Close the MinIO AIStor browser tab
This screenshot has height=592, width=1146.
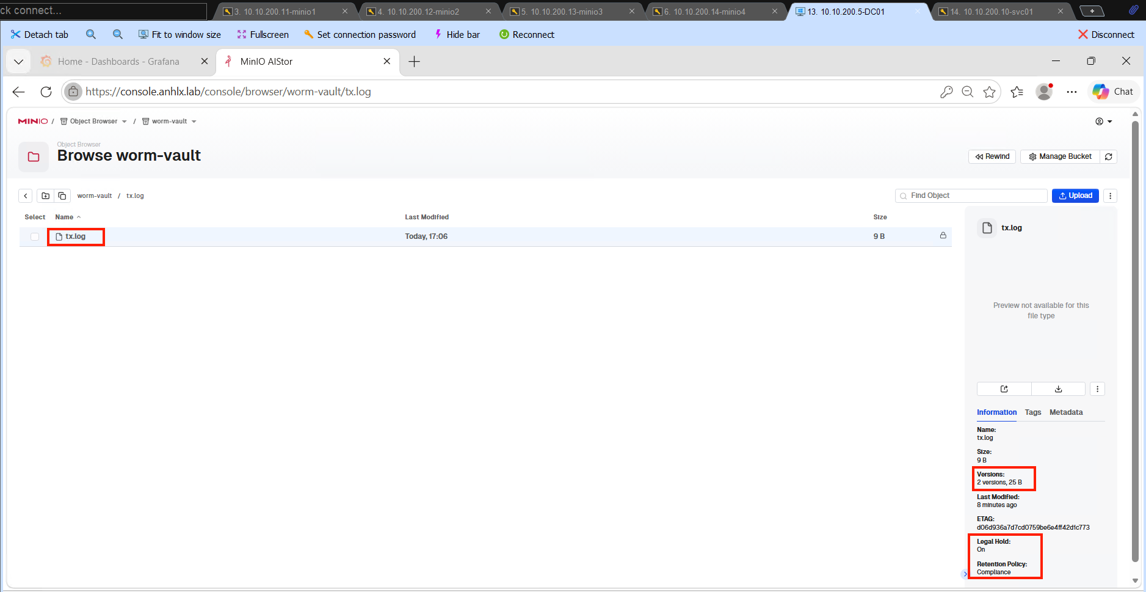coord(387,61)
